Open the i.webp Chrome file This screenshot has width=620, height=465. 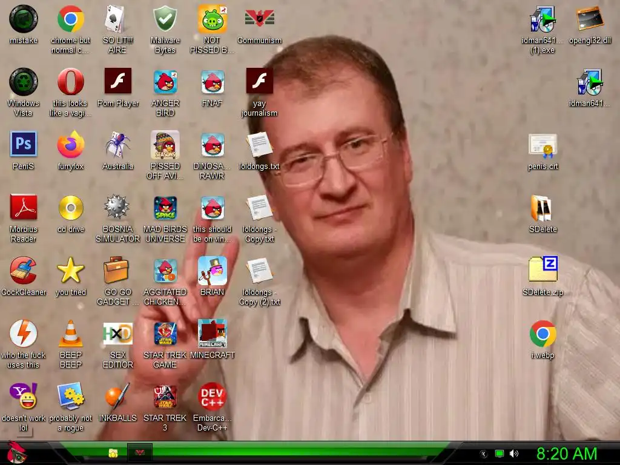coord(543,334)
